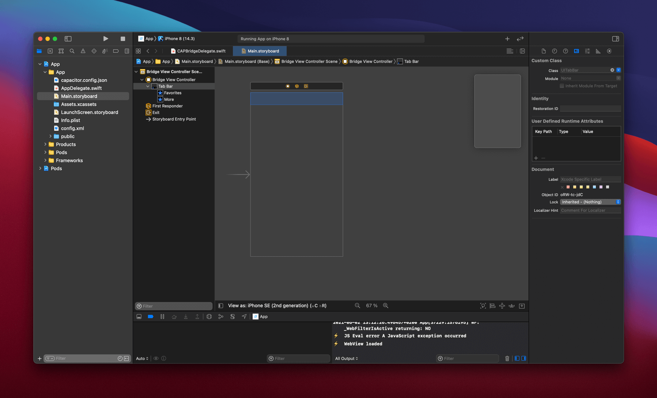Open the related items grid menu
This screenshot has height=398, width=657.
138,51
